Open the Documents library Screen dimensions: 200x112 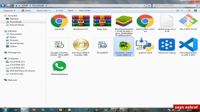coord(16,34)
